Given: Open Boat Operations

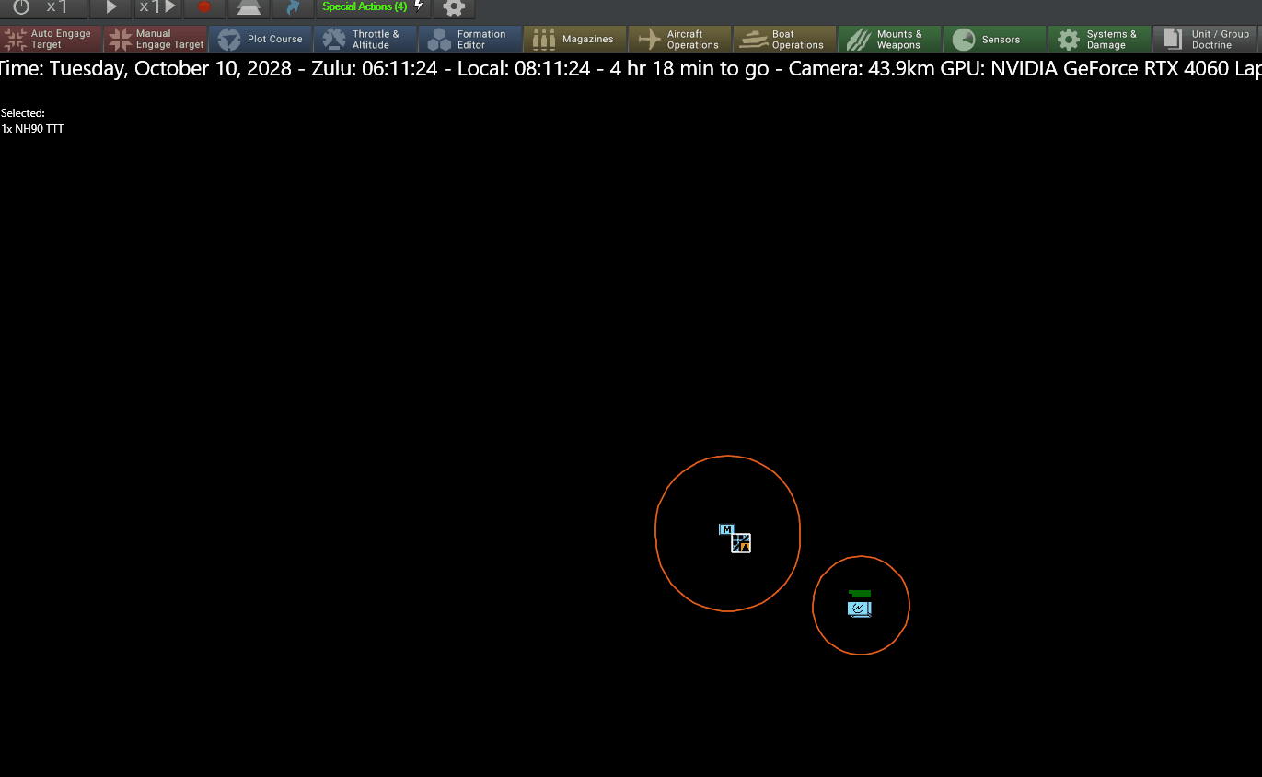Looking at the screenshot, I should 785,39.
